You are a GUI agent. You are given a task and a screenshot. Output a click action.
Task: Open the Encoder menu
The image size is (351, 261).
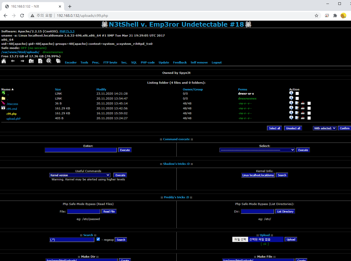pyautogui.click(x=71, y=62)
